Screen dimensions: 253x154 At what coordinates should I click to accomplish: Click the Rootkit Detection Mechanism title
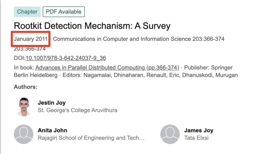tap(92, 26)
